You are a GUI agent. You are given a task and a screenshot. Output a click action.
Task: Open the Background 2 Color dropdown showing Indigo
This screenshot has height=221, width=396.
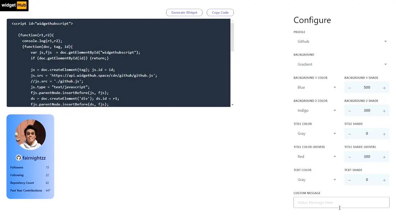tap(316, 111)
